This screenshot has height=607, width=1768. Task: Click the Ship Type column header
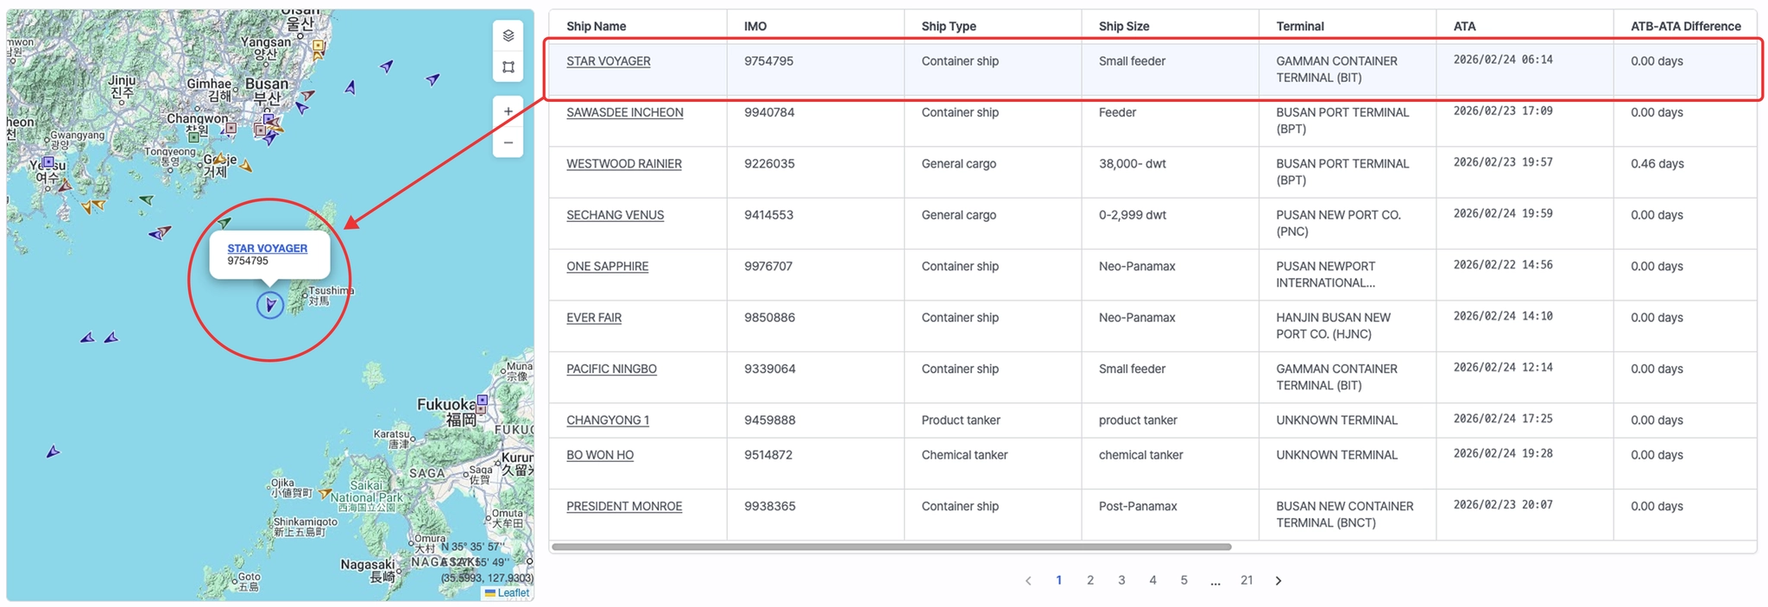949,27
